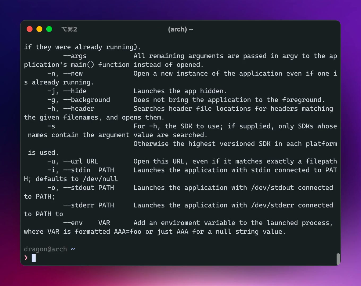Click the "-o, --stdout PATH" option text
The width and height of the screenshot is (361, 286).
pyautogui.click(x=81, y=187)
